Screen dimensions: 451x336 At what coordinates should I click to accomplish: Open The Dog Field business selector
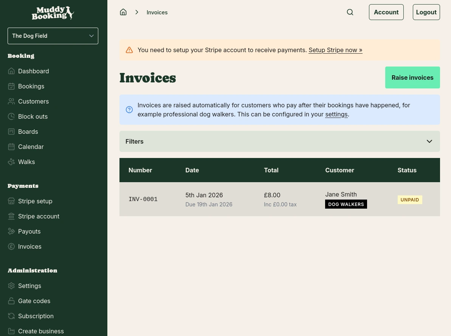[x=53, y=36]
